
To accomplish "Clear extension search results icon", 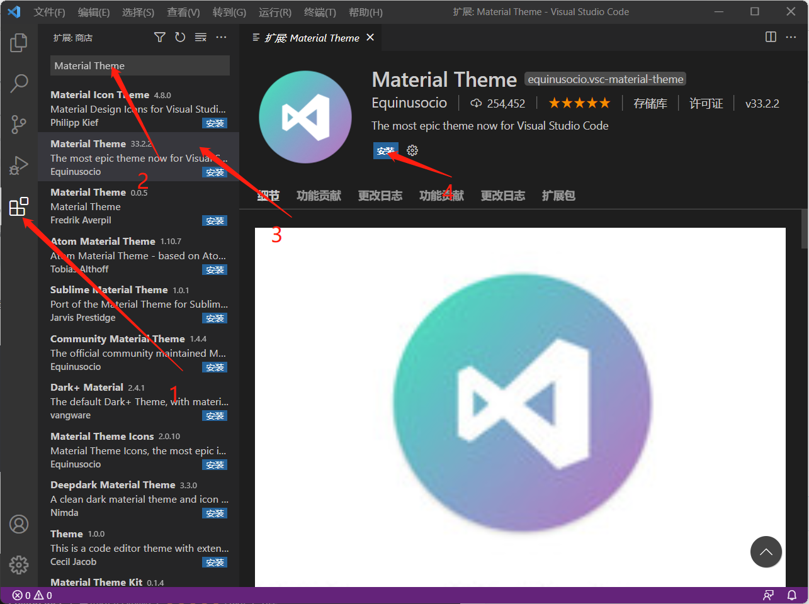I will [x=201, y=38].
